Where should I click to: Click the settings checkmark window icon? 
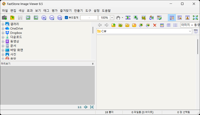[159, 17]
